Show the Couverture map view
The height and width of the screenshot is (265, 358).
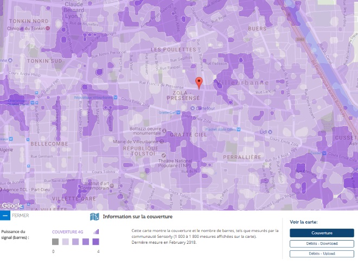322,233
